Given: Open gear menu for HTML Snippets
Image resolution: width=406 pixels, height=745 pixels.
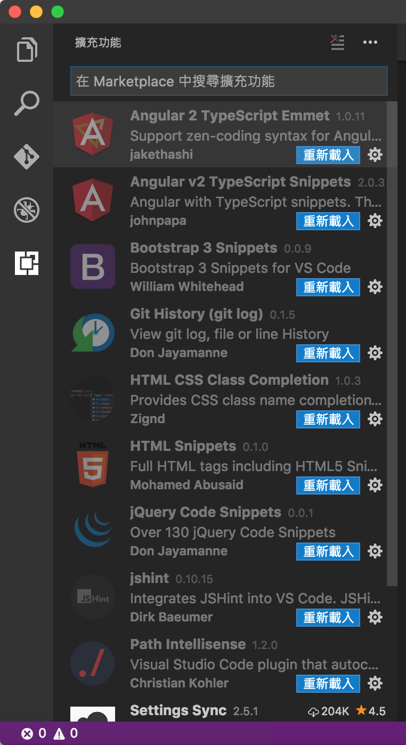Looking at the screenshot, I should tap(375, 485).
